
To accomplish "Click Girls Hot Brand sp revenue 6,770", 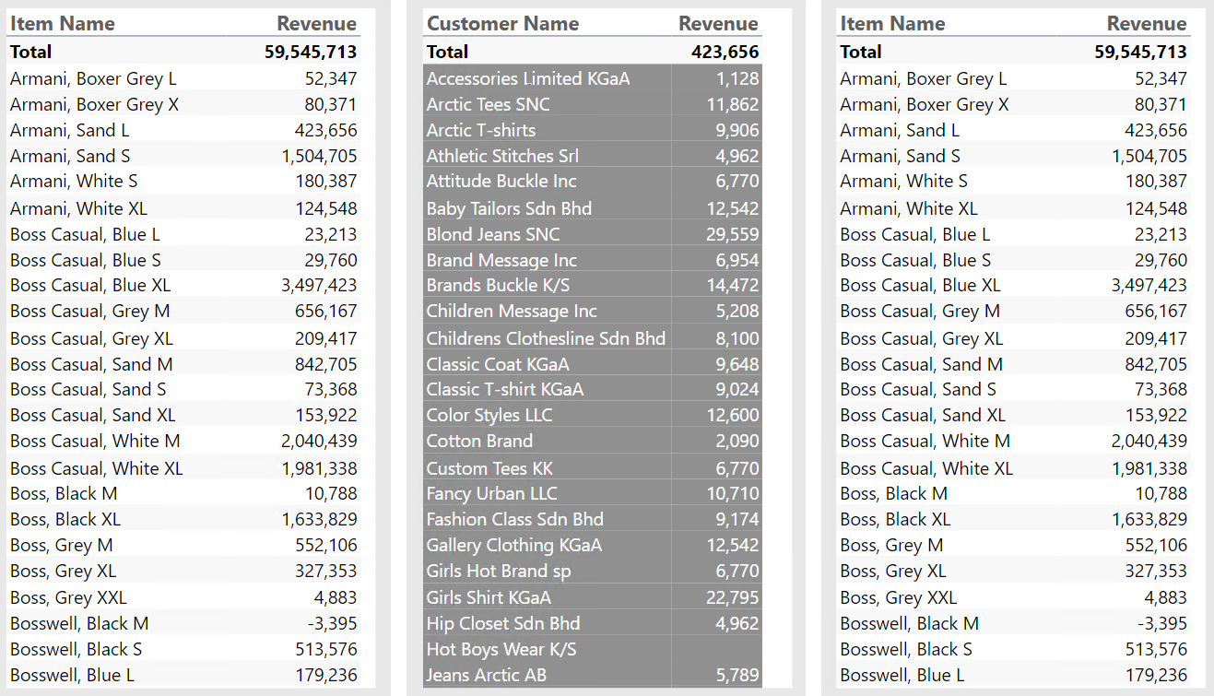I will (x=737, y=571).
